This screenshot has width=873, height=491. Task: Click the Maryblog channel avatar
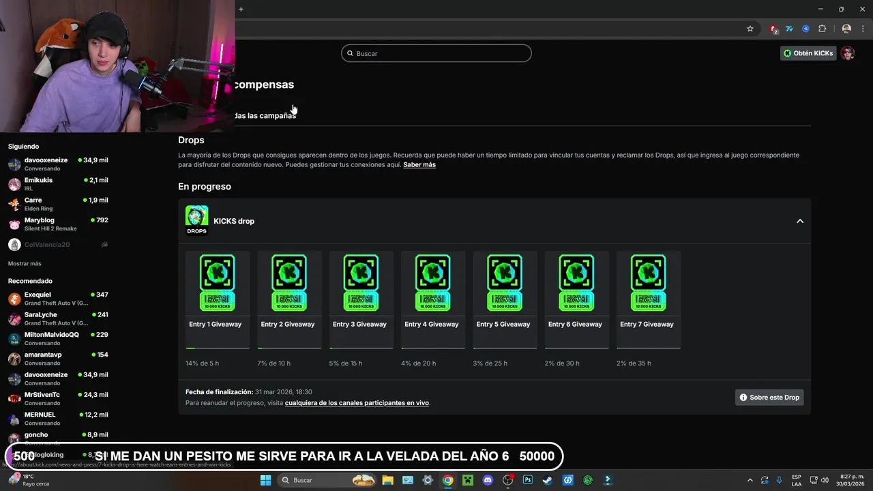[14, 224]
